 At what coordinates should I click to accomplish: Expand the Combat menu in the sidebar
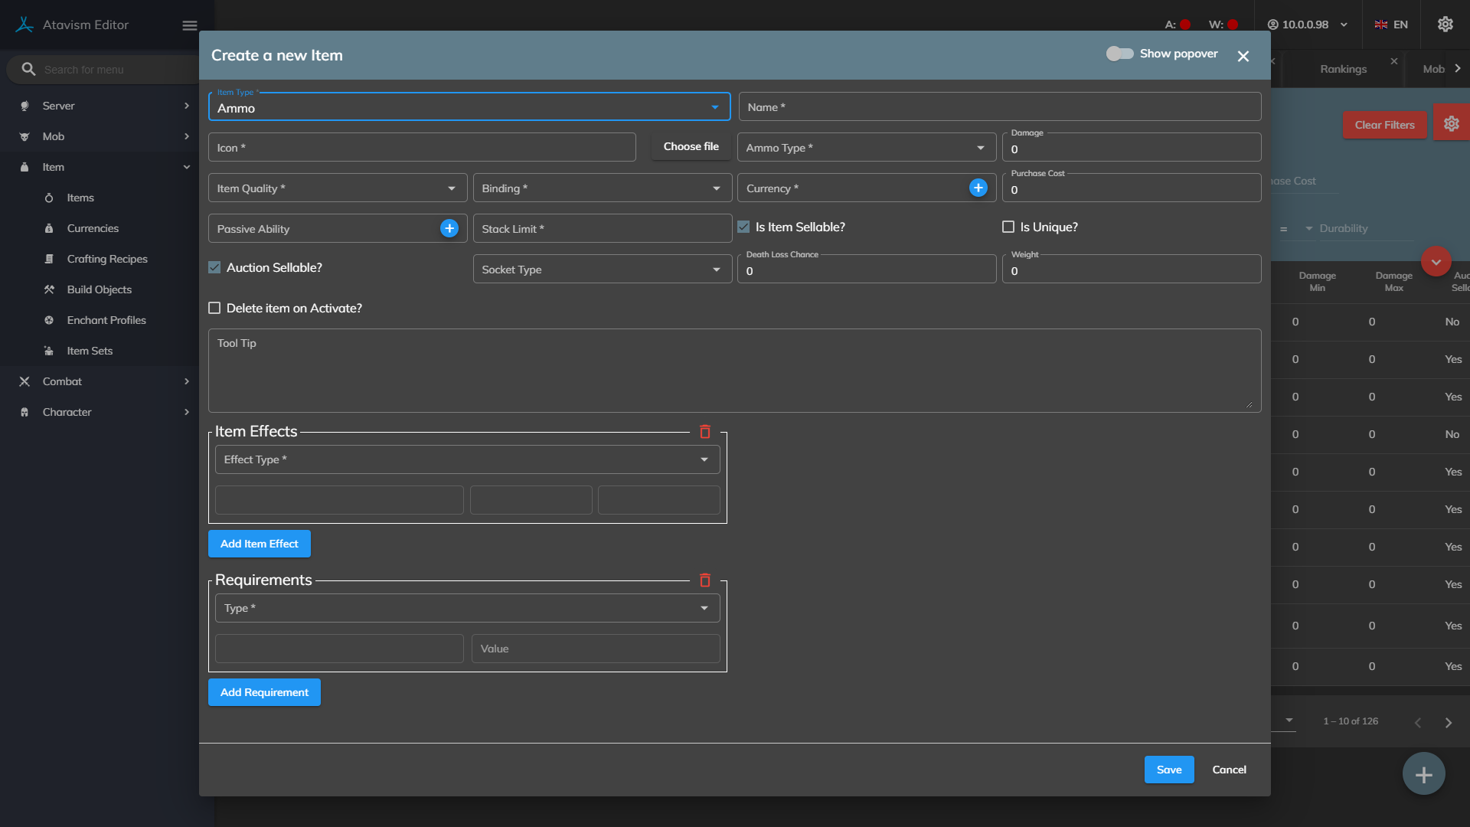coord(62,381)
